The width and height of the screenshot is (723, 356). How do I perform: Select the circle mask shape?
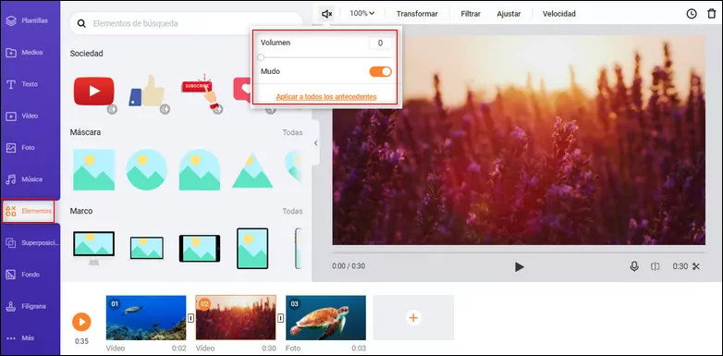click(147, 170)
